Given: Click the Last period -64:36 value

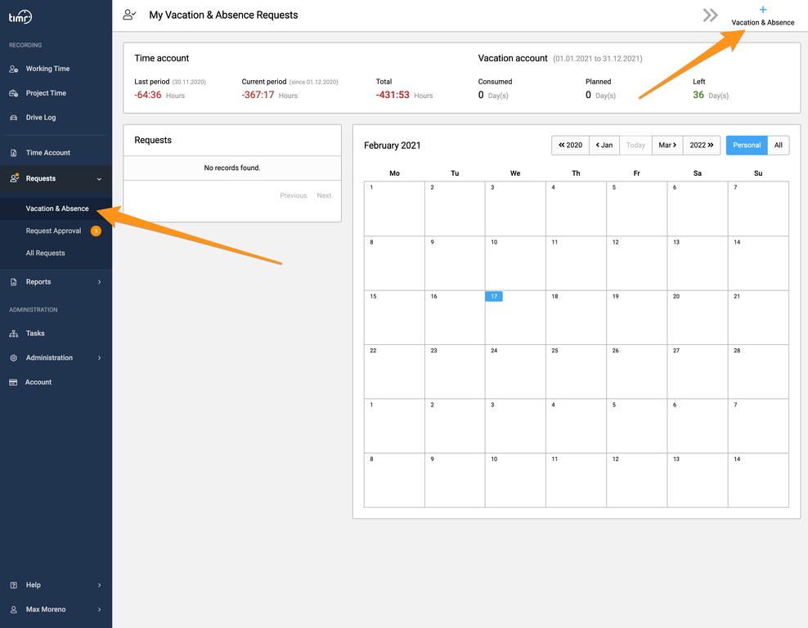Looking at the screenshot, I should (x=148, y=95).
